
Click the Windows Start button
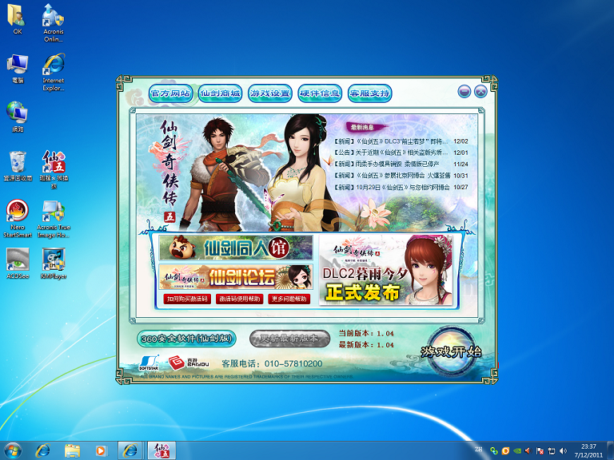(12, 450)
